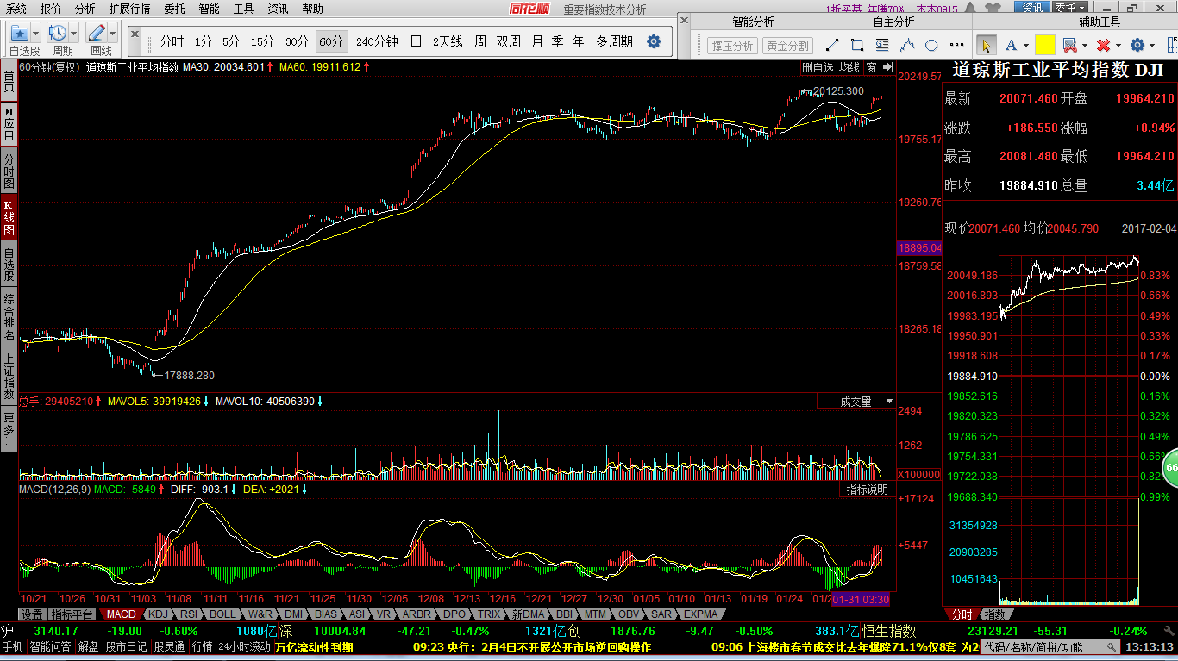Select the 画线 pencil drawing icon
The width and height of the screenshot is (1178, 661).
tap(97, 34)
